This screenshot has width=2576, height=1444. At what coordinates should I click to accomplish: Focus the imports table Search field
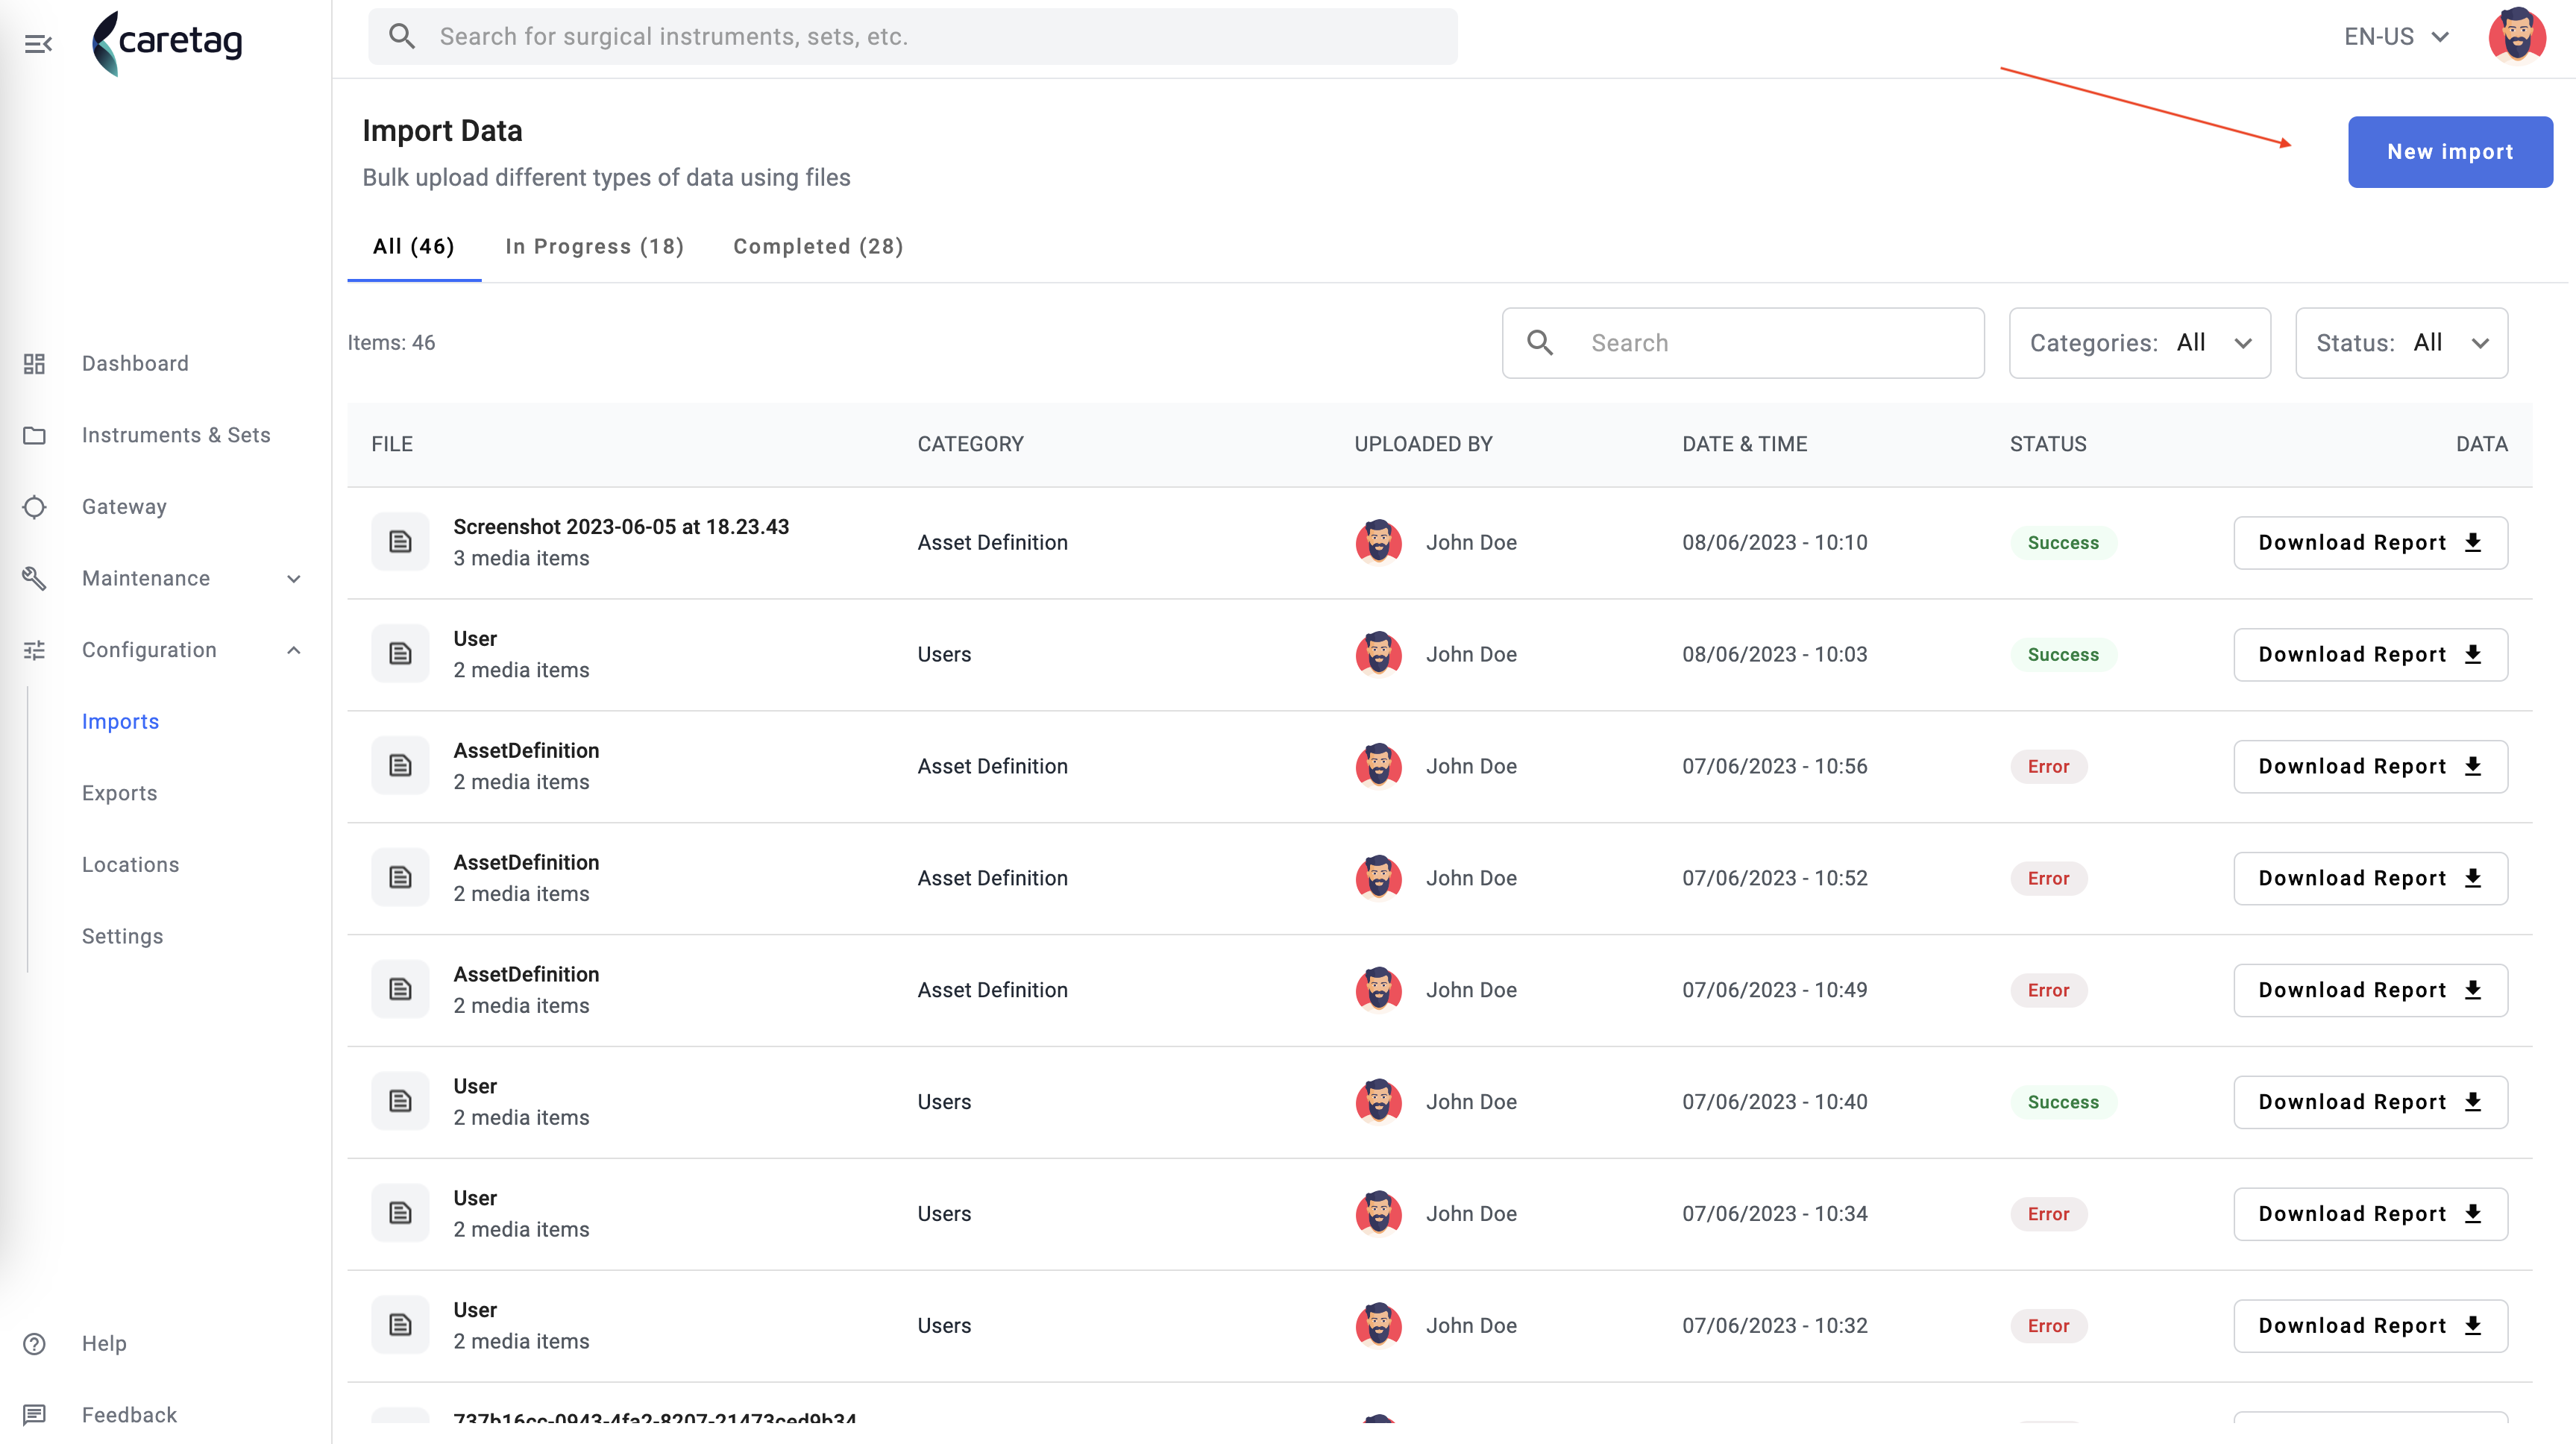1743,343
